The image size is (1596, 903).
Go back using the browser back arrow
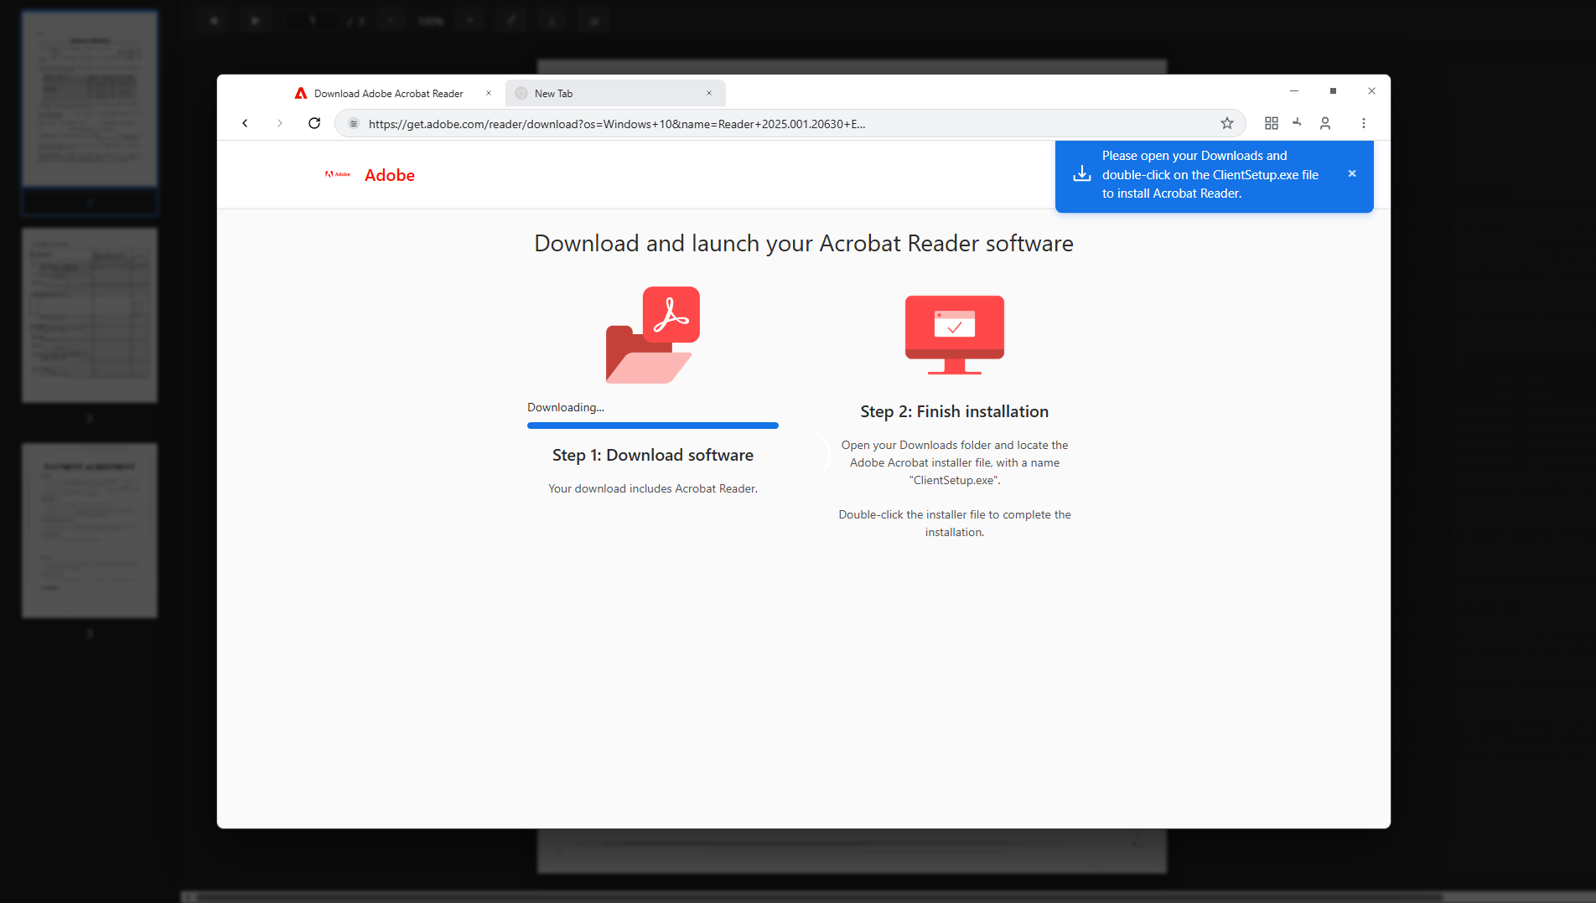coord(245,123)
